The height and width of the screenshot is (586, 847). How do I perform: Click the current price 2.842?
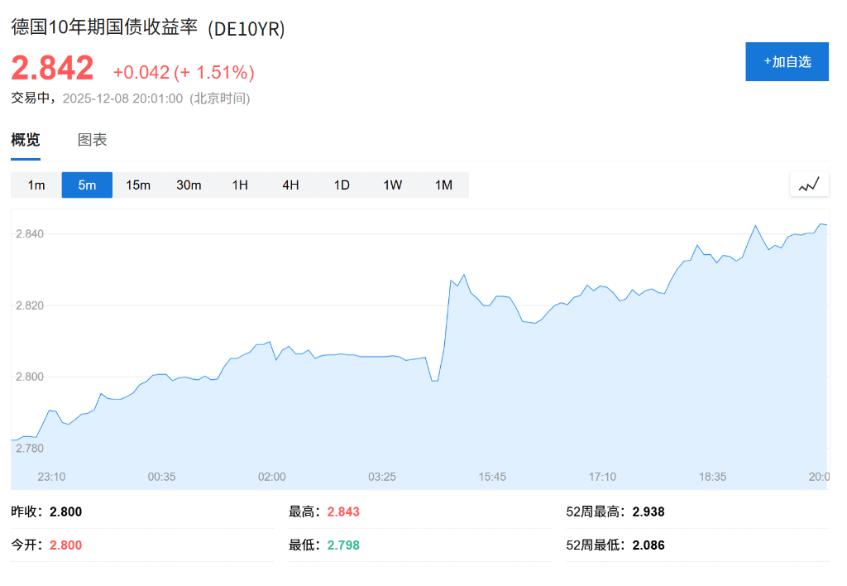coord(51,68)
